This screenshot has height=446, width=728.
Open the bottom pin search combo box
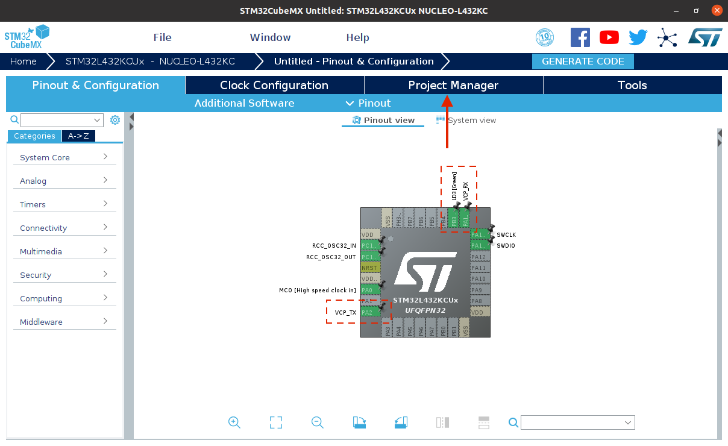tap(578, 422)
